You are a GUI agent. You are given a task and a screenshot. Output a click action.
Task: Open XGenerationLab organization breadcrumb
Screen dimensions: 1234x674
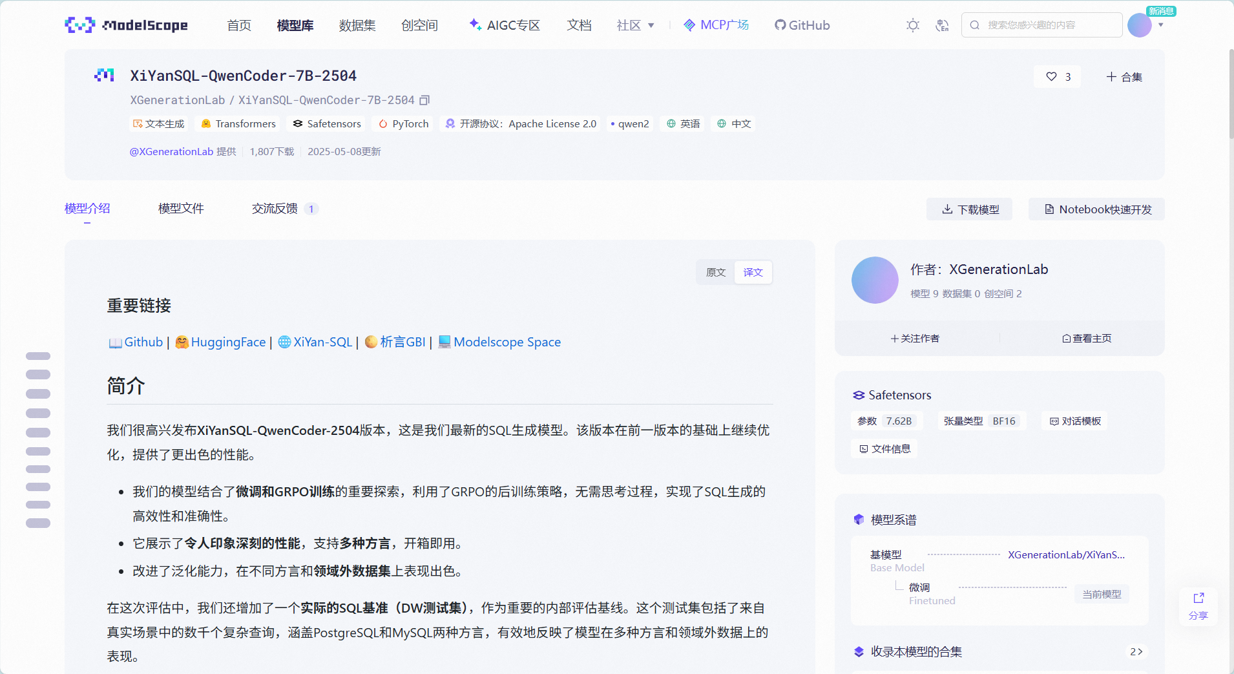point(178,100)
